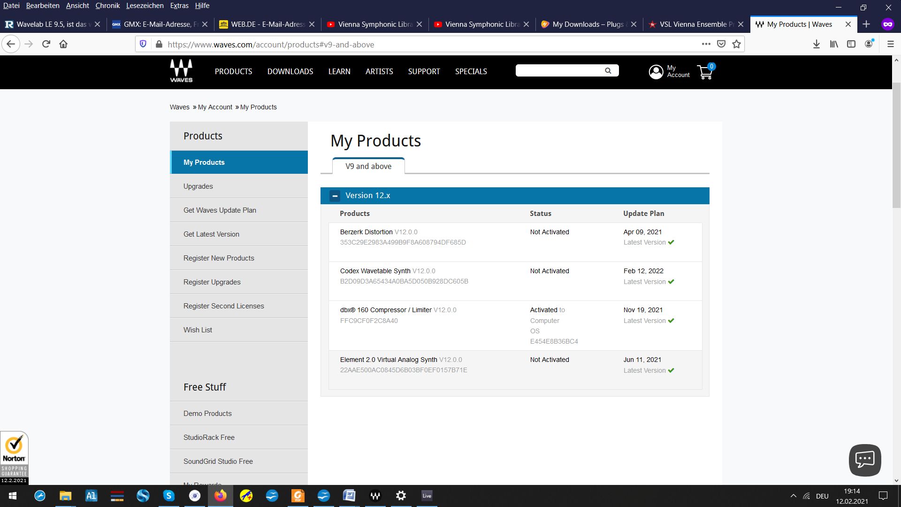The image size is (901, 507).
Task: Collapse the Version 12.x section
Action: (335, 196)
